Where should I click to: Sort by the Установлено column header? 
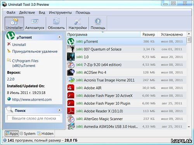tap(172, 34)
